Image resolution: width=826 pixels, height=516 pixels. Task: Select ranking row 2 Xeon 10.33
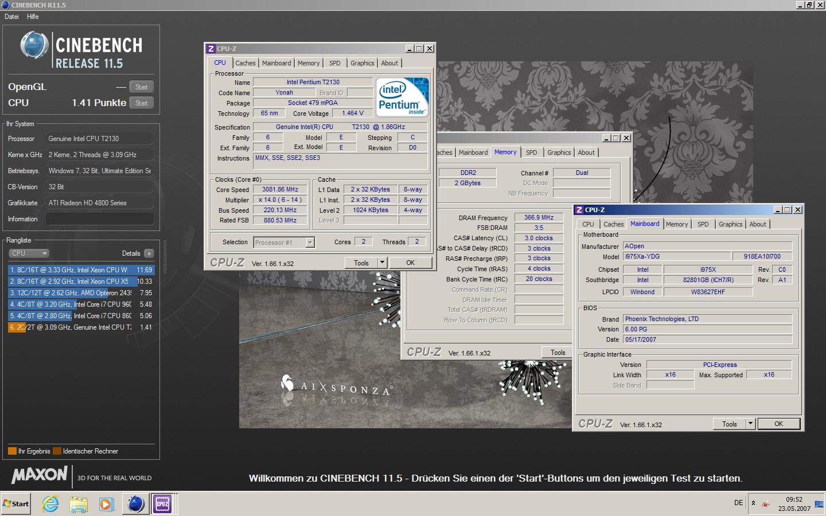tap(81, 281)
